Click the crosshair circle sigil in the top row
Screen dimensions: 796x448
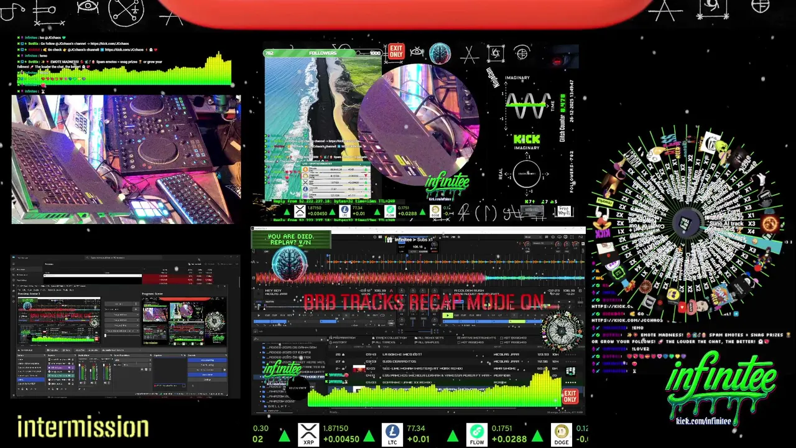point(522,54)
